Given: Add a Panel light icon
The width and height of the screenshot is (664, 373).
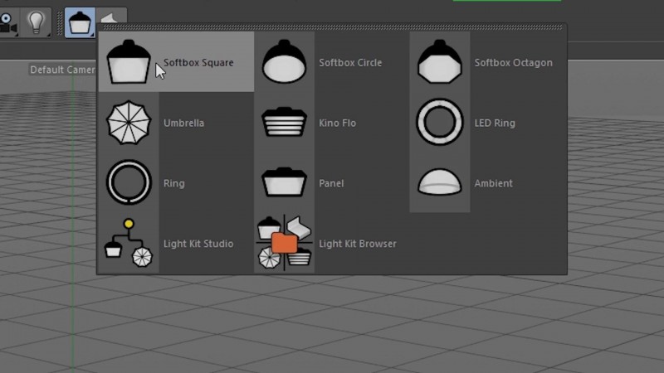Looking at the screenshot, I should pos(284,183).
